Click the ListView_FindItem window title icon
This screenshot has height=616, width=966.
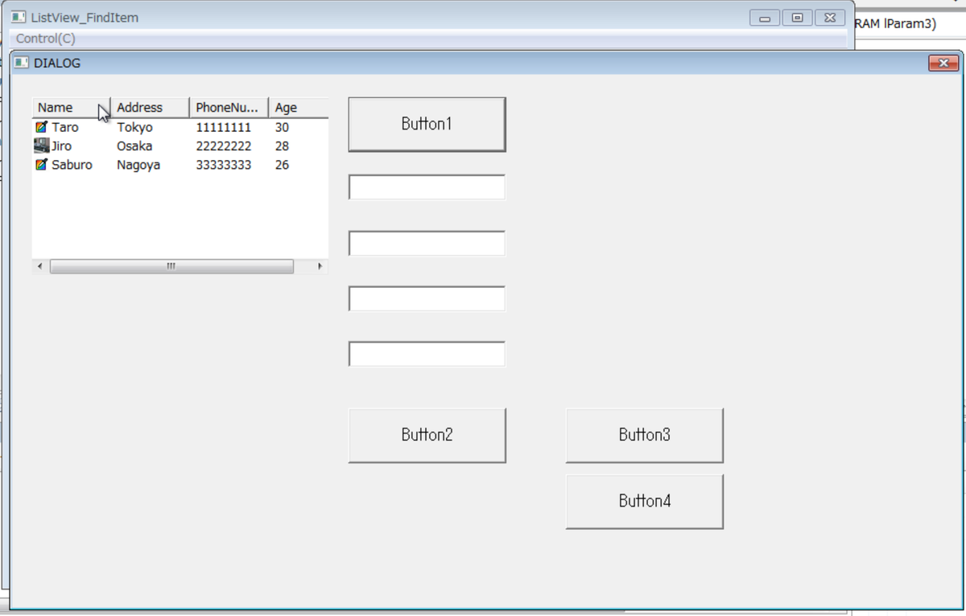pos(19,17)
